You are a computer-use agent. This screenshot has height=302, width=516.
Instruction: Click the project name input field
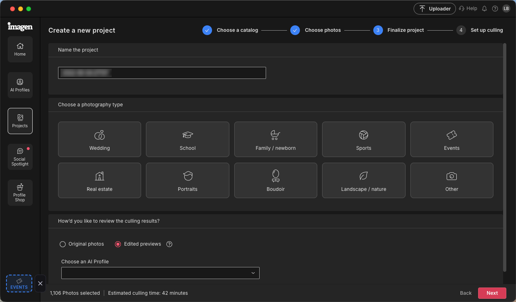click(x=162, y=73)
